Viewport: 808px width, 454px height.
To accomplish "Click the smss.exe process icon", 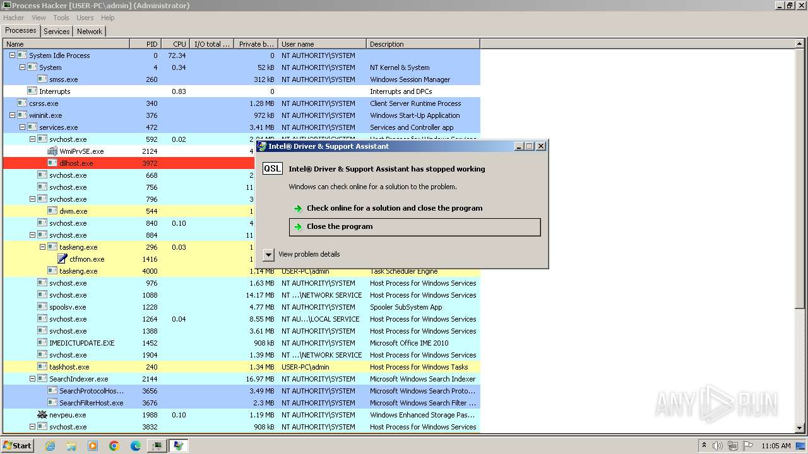I will [x=42, y=79].
